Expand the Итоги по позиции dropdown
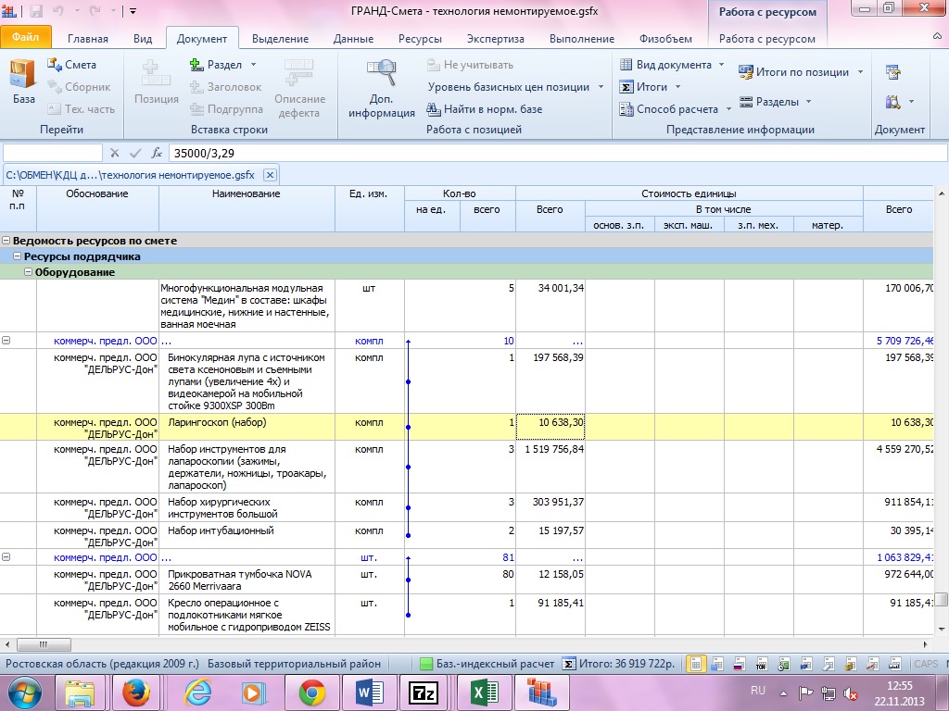This screenshot has height=711, width=949. coord(801,72)
